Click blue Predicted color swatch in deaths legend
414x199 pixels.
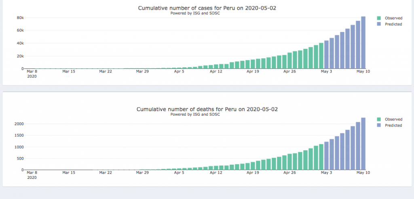(379, 125)
